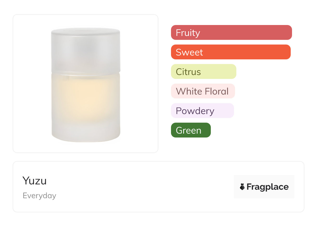The height and width of the screenshot is (225, 317).
Task: Click the Citrus text label
Action: 188,72
